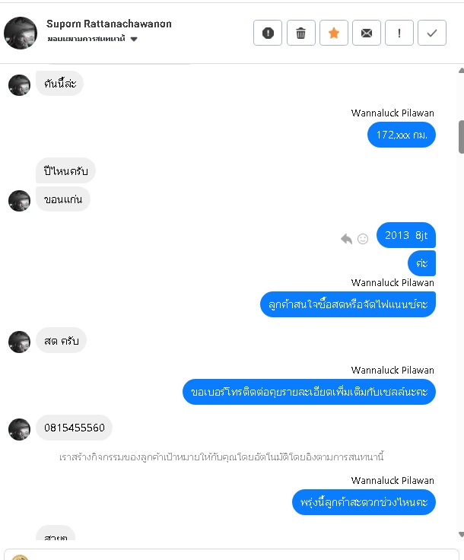This screenshot has height=560, width=464.
Task: Open the assign conversation dropdown arrow
Action: point(134,39)
